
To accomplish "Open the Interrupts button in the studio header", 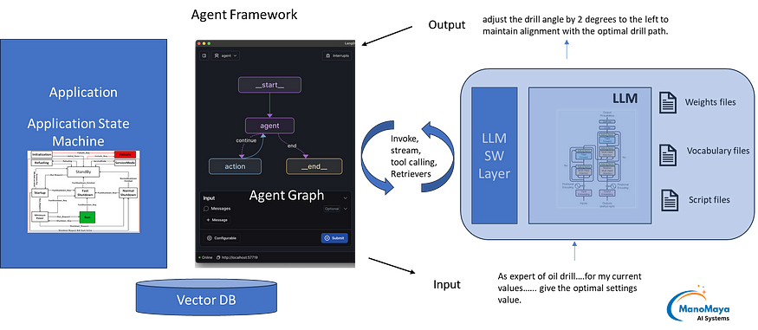I will pyautogui.click(x=338, y=56).
